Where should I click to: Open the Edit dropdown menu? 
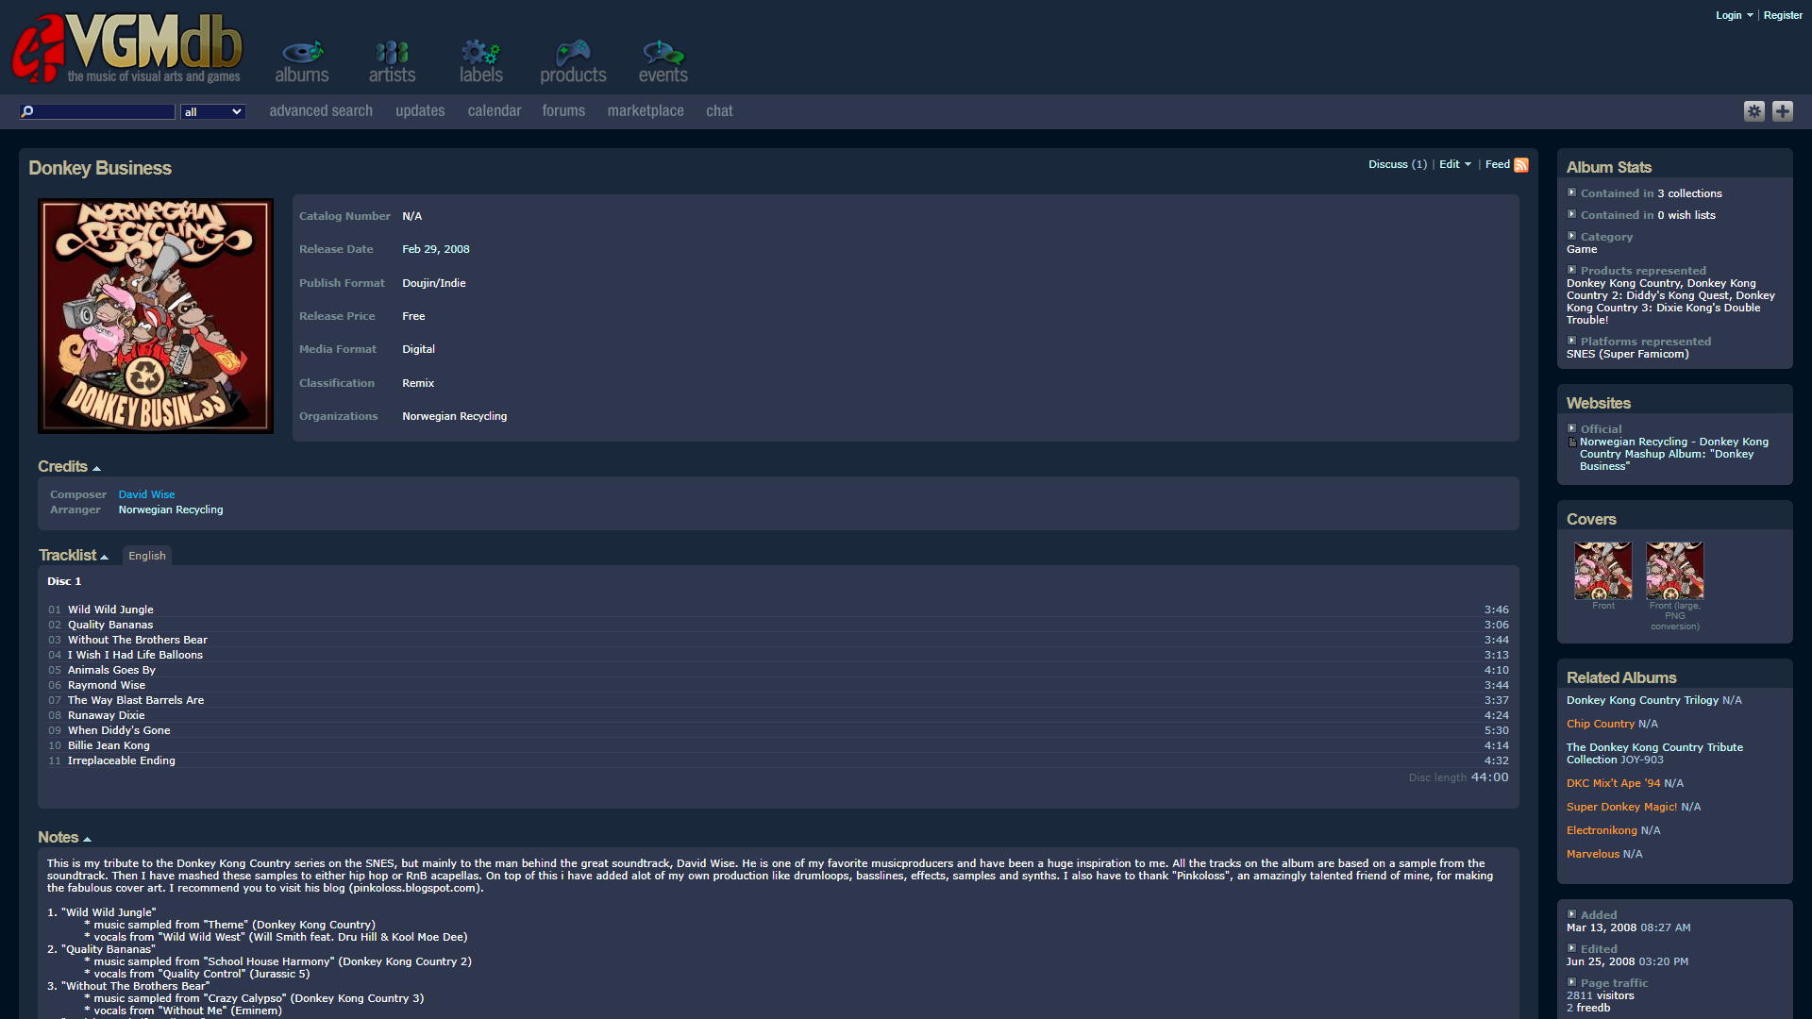[x=1455, y=164]
